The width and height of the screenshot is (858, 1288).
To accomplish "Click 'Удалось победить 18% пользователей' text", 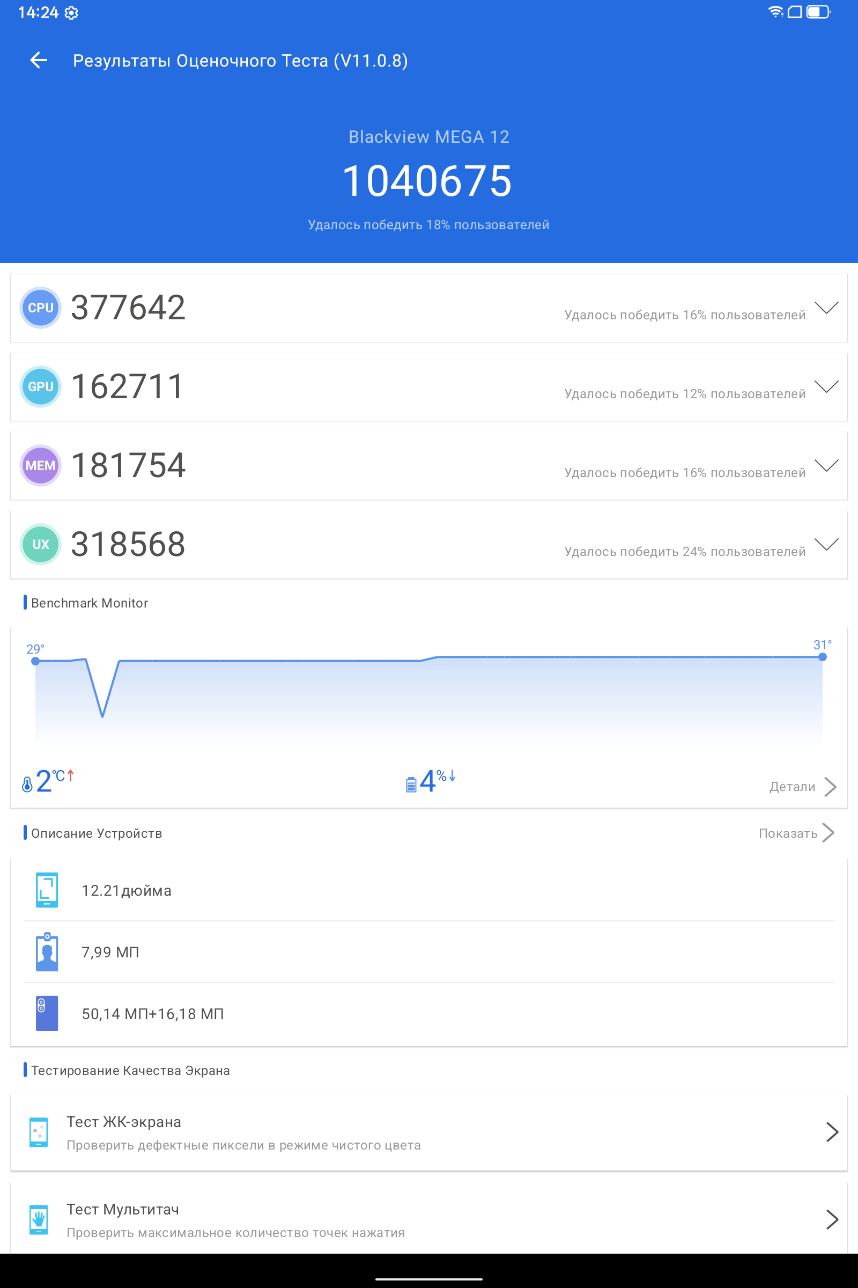I will pos(428,224).
